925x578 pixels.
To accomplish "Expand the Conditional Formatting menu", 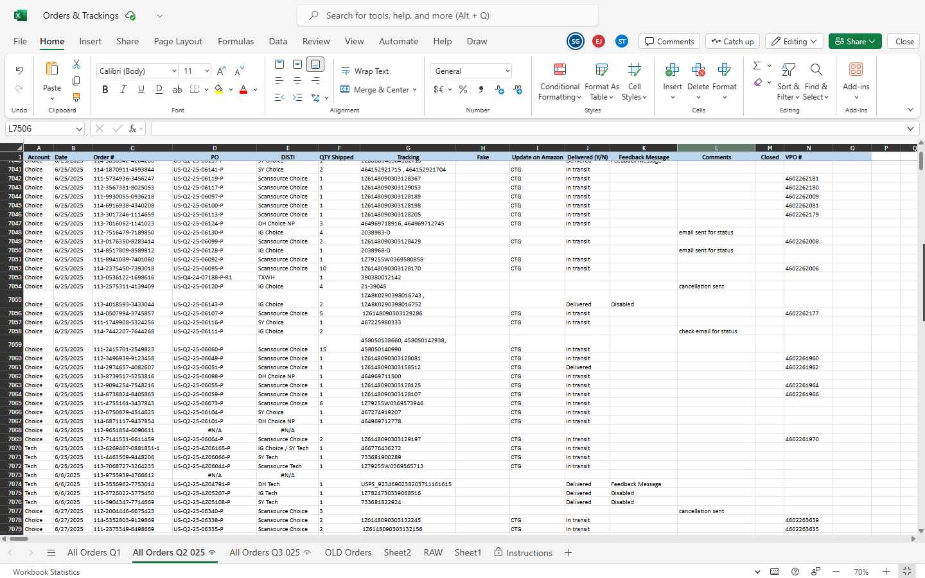I will point(559,82).
